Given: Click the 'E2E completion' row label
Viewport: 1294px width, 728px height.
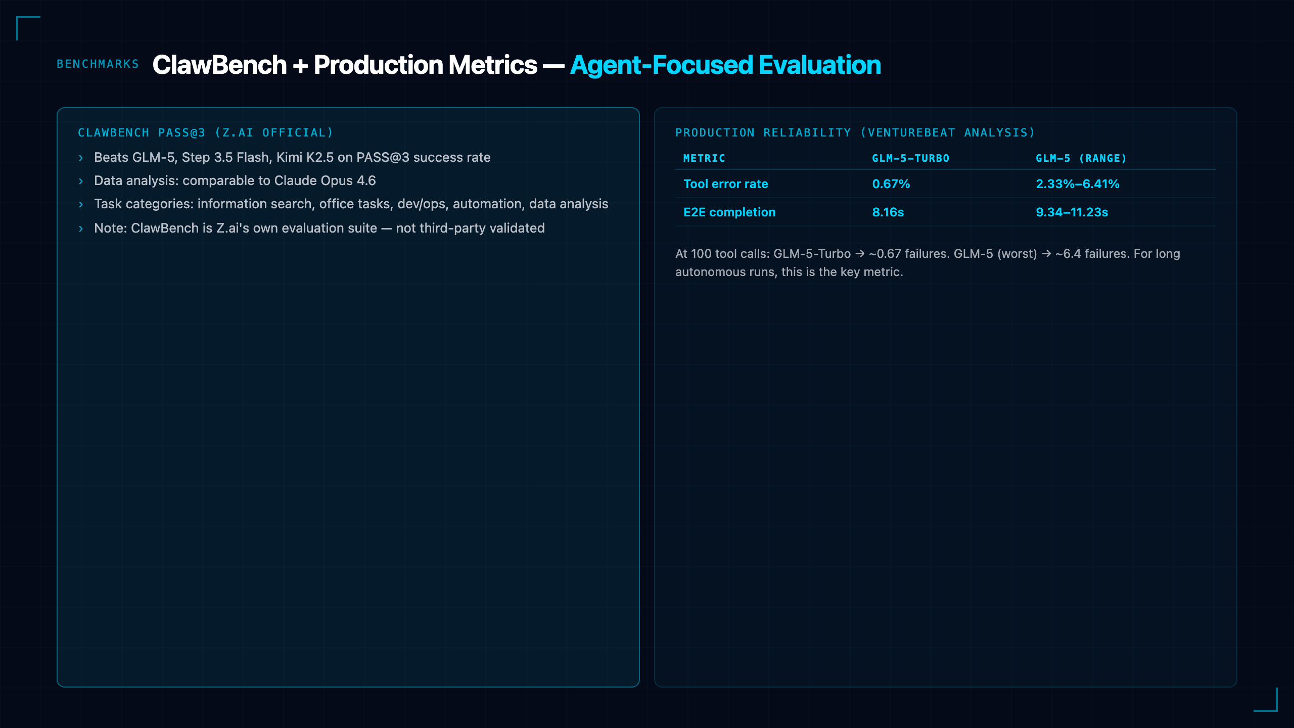Looking at the screenshot, I should click(729, 212).
